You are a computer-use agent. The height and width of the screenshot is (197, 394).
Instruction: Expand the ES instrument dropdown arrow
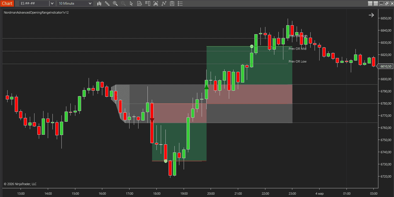pos(52,3)
